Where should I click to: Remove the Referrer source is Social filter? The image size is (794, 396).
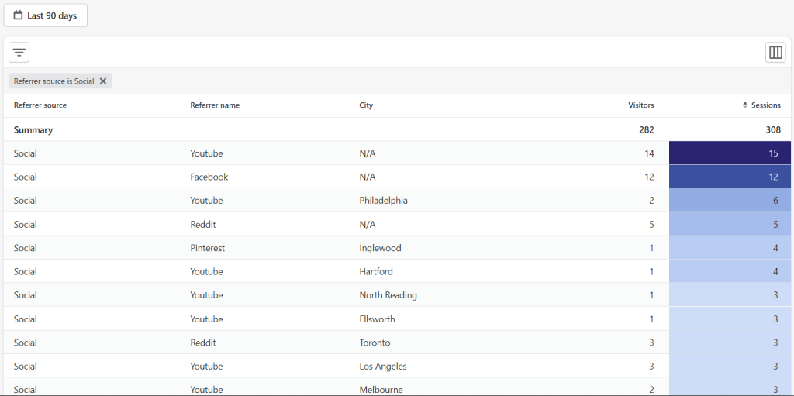tap(103, 81)
